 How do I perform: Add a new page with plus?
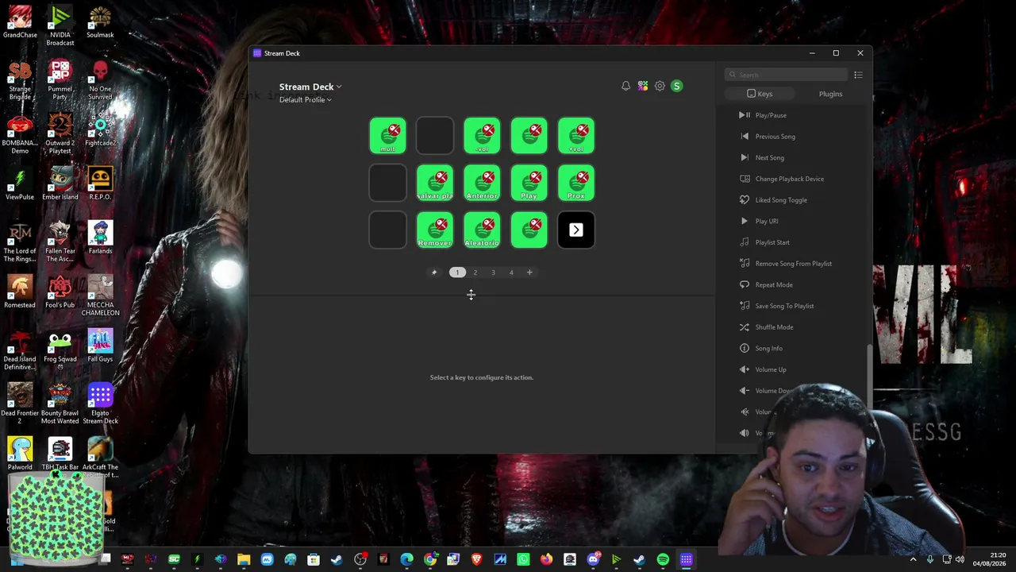pos(529,272)
